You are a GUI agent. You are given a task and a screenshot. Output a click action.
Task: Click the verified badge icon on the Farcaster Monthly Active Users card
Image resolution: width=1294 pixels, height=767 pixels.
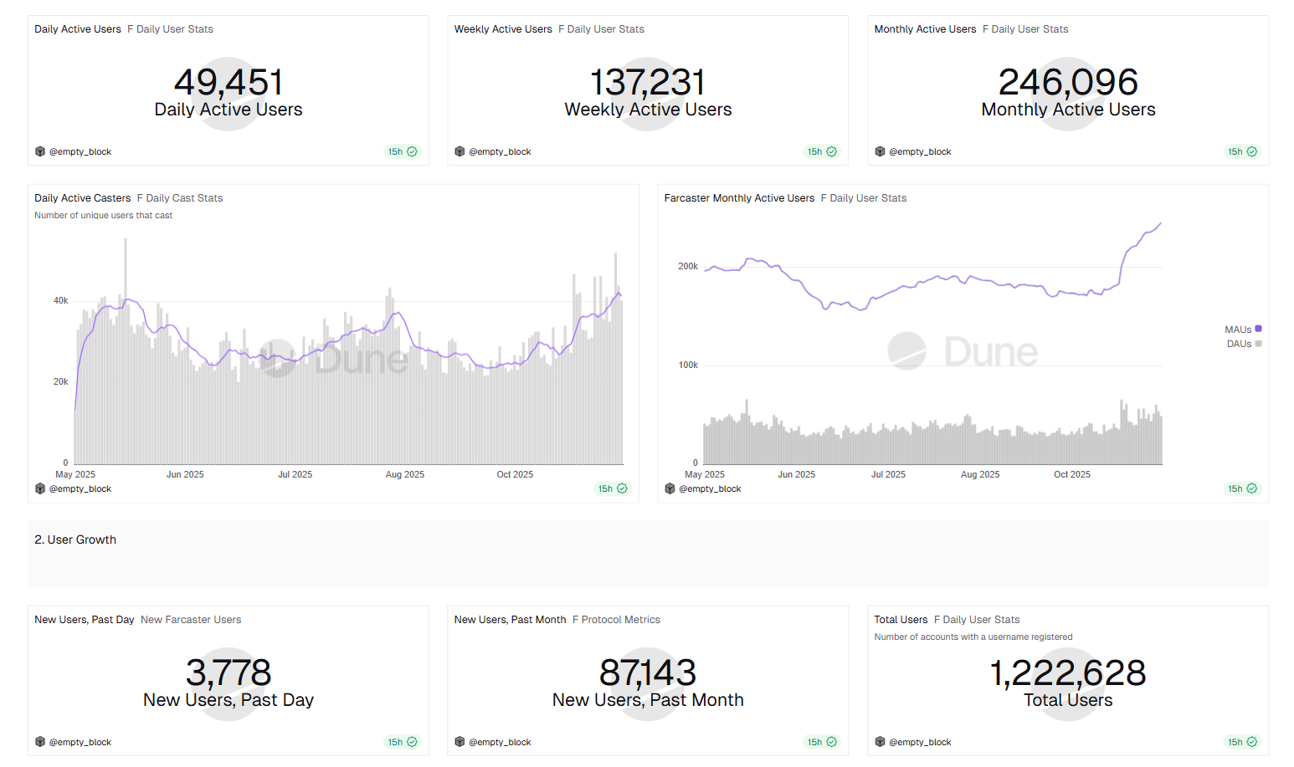[1252, 488]
